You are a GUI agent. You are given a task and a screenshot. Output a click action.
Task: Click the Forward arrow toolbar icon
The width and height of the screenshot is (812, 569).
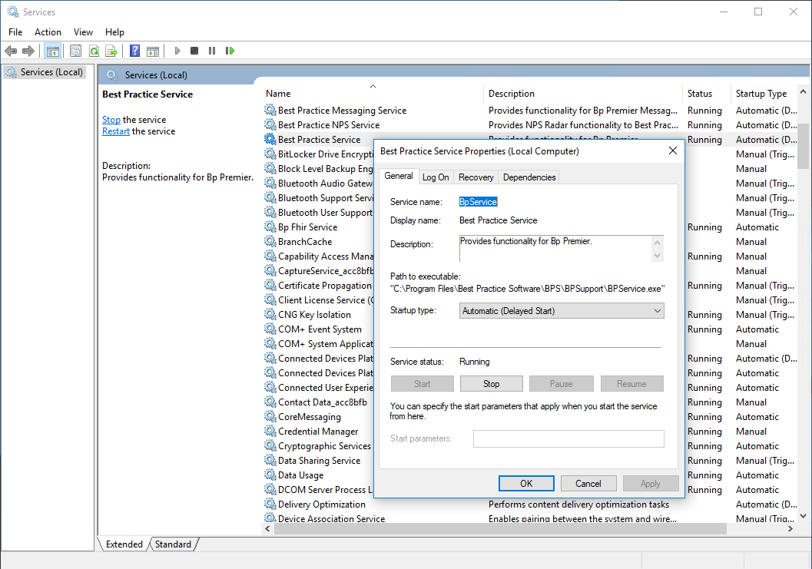[x=28, y=51]
